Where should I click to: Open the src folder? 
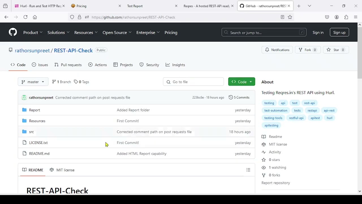pos(31,132)
